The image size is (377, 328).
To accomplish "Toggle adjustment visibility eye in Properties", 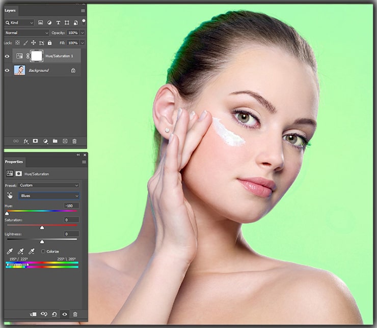I will coord(65,314).
